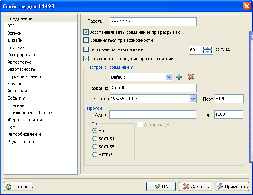The image size is (253, 195).
Task: Toggle Восстанавливать соединение при разрывах checkbox
Action: tap(86, 32)
